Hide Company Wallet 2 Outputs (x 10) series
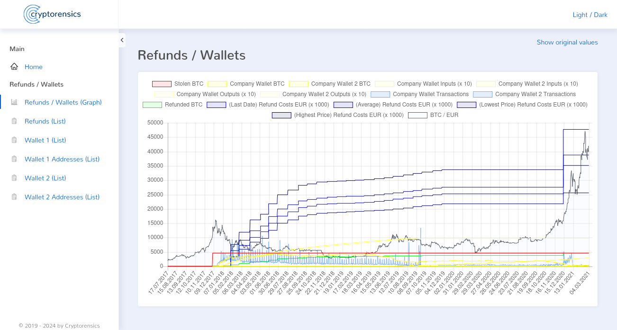This screenshot has height=330, width=617. pos(313,94)
